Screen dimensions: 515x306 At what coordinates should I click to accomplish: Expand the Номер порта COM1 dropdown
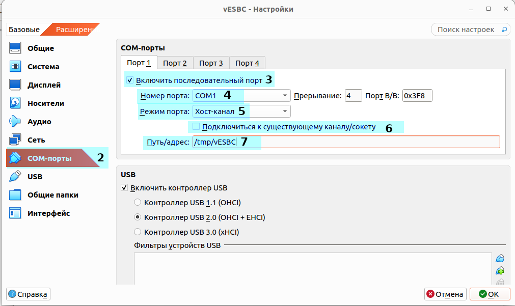pyautogui.click(x=241, y=95)
